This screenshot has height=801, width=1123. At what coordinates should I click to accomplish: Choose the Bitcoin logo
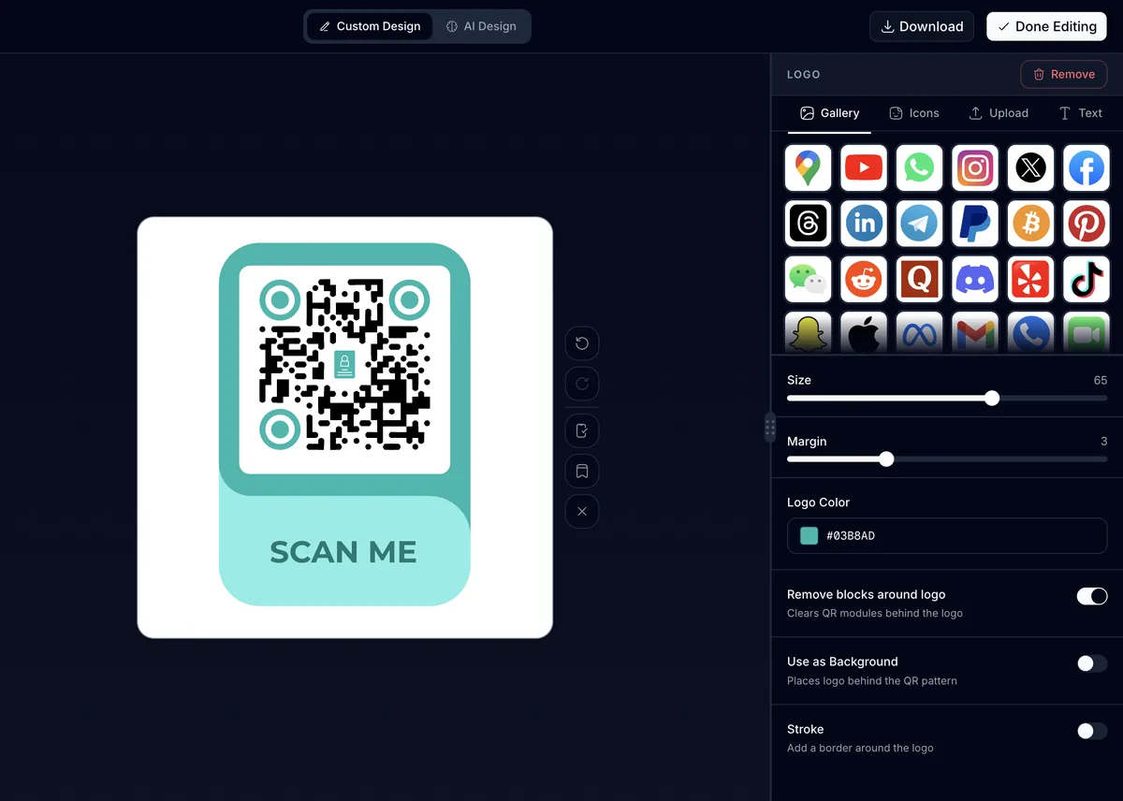pos(1031,224)
